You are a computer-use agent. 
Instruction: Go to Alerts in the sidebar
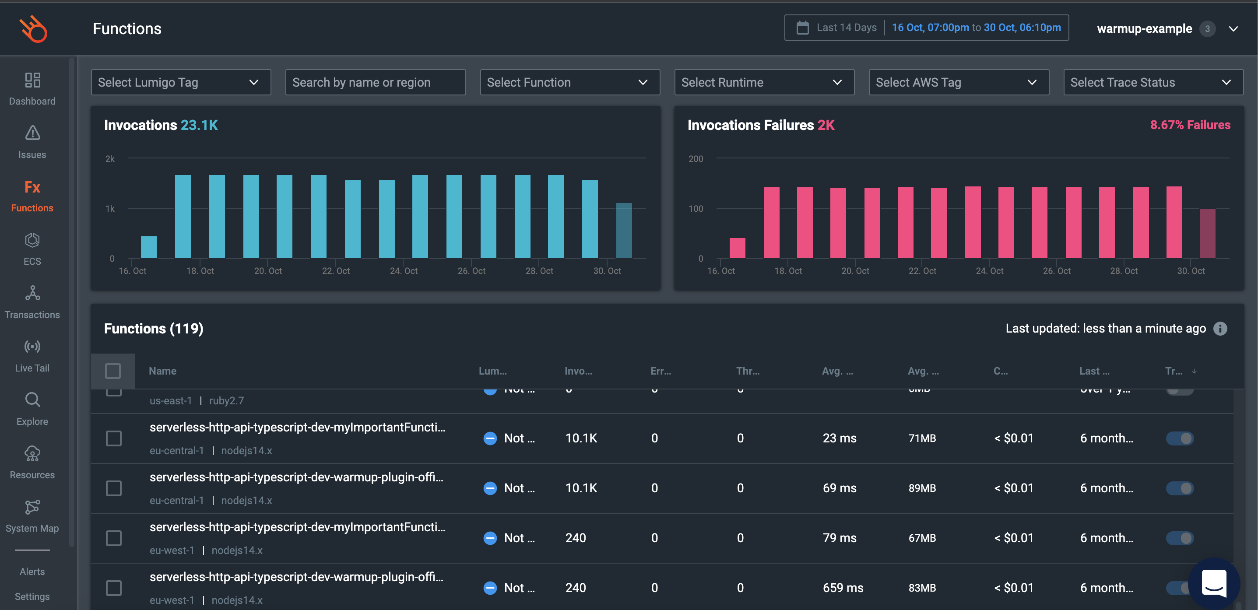(x=32, y=571)
